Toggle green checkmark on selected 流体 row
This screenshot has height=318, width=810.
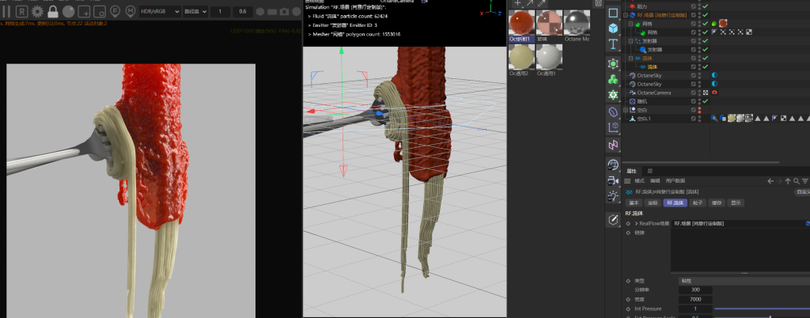(705, 66)
